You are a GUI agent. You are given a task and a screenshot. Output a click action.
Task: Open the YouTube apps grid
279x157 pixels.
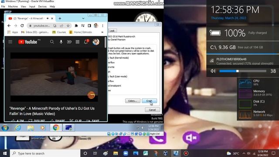tap(78, 42)
